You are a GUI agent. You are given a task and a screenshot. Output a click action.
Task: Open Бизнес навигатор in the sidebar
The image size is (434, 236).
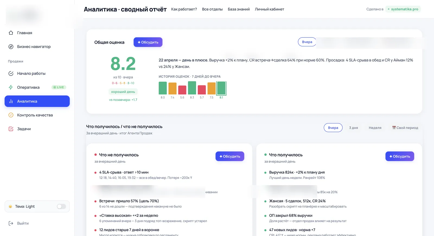point(37,47)
